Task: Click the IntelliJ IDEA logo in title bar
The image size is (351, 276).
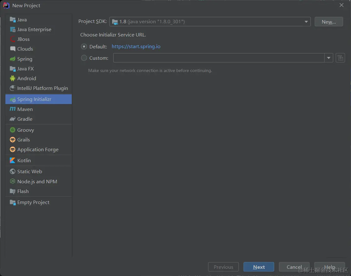Action: click(x=6, y=5)
